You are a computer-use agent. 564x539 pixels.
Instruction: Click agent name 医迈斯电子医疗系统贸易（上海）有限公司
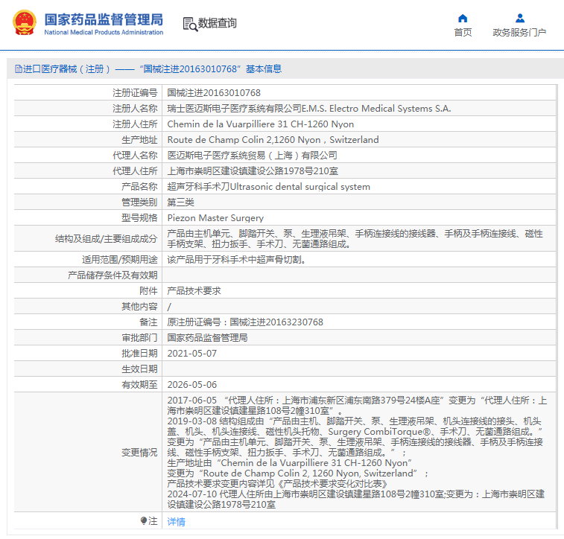252,156
